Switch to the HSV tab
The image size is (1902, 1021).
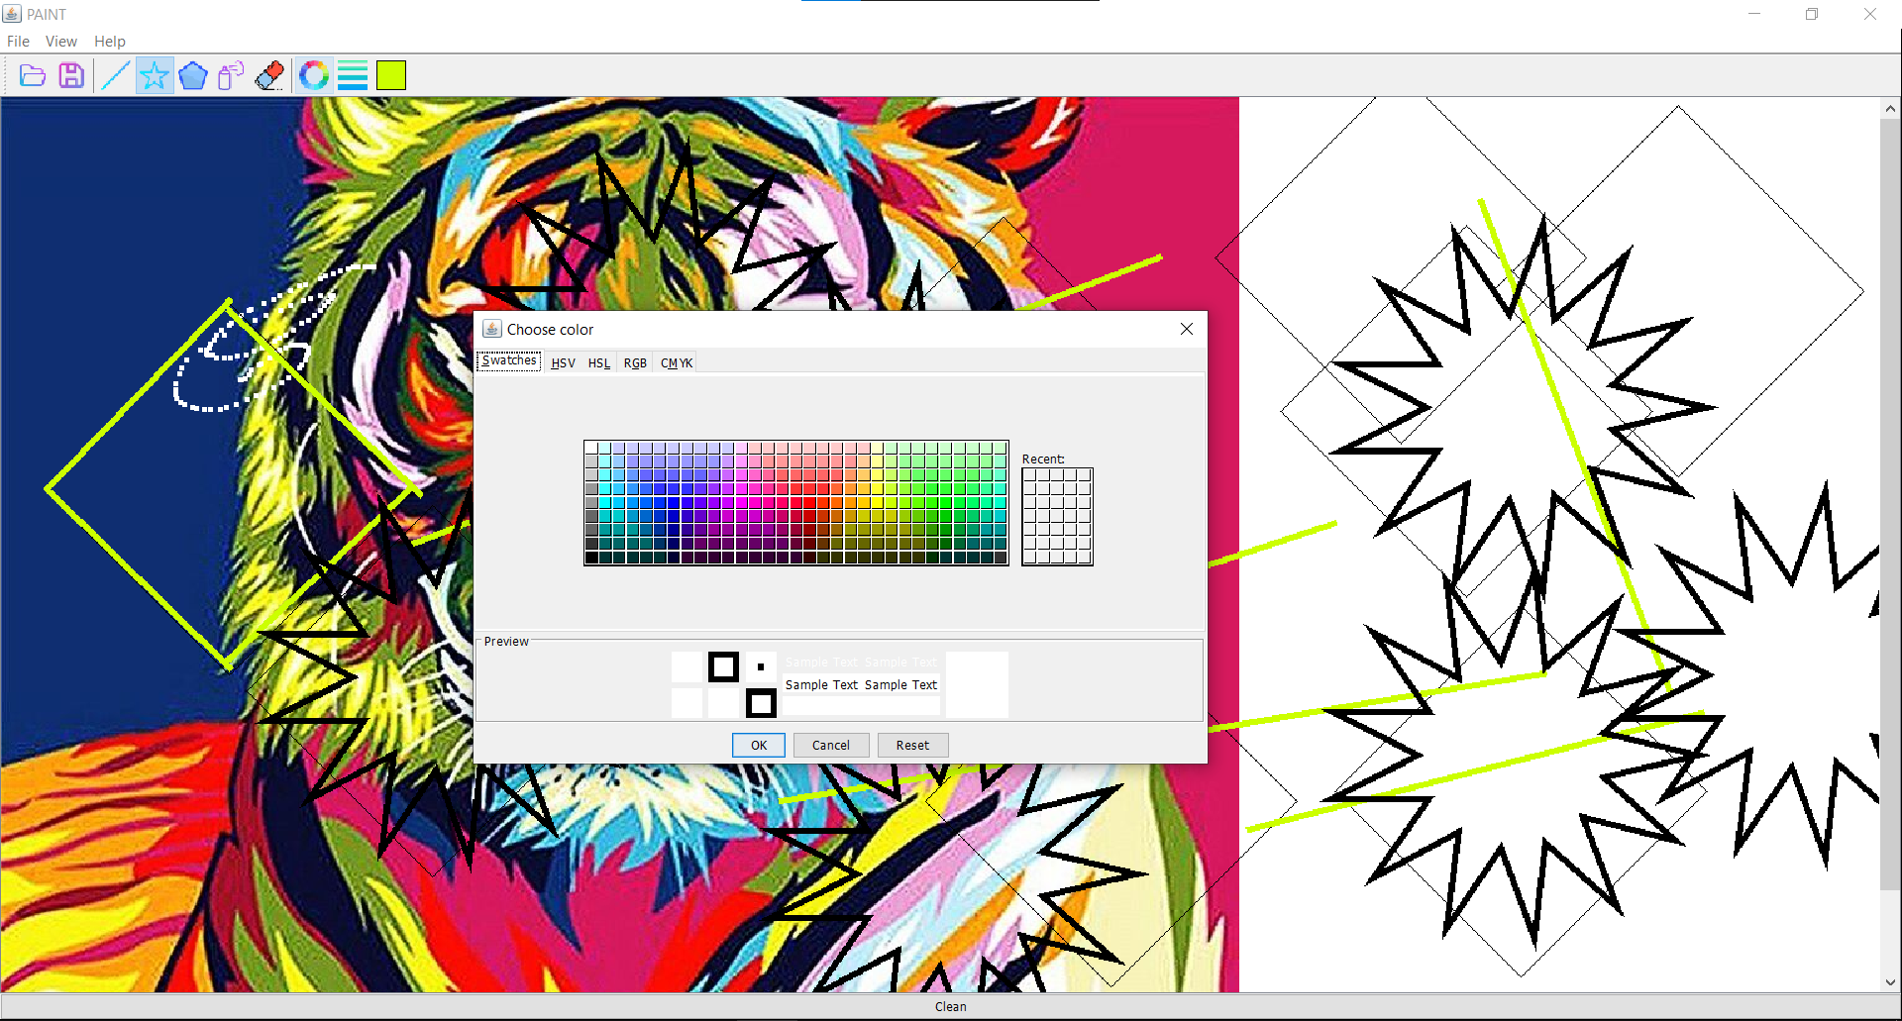[x=563, y=363]
